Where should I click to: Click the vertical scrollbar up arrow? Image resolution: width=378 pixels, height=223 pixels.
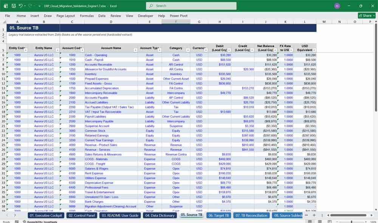pos(376,22)
